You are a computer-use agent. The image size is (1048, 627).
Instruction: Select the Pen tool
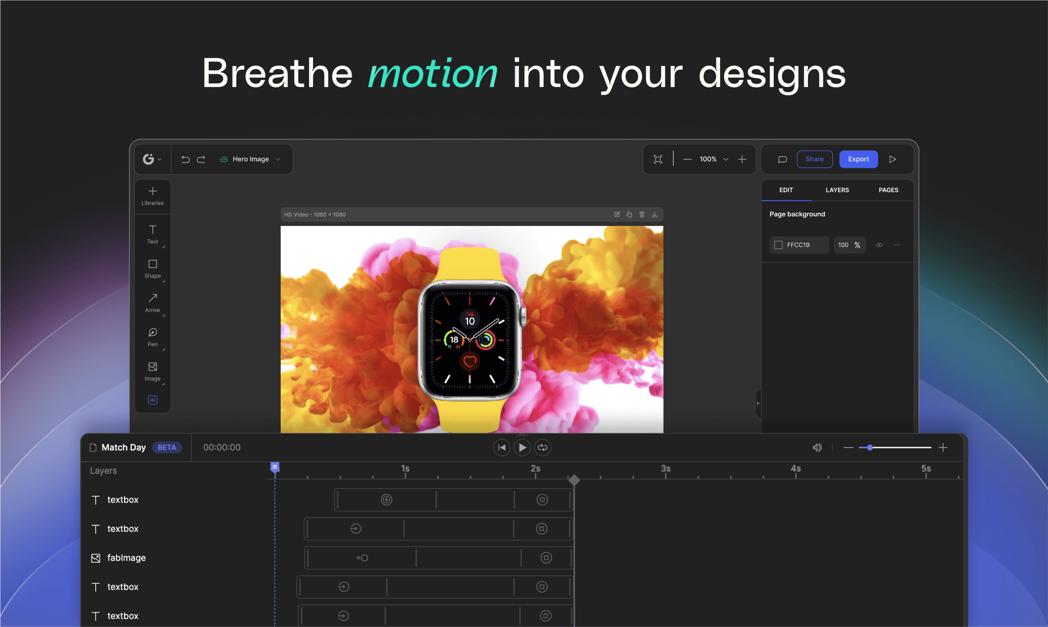(x=153, y=338)
